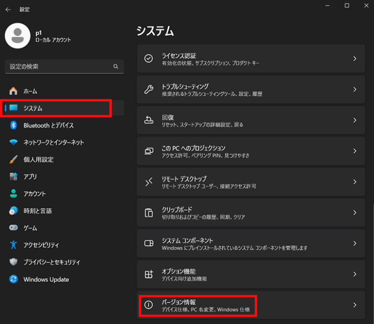374x324 pixels.
Task: Click the p1 user avatar picture
Action: tap(18, 36)
